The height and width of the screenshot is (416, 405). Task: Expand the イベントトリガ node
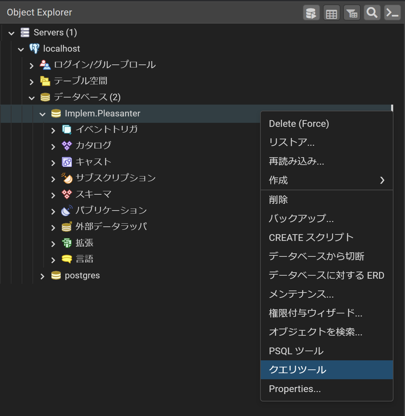[x=53, y=130]
